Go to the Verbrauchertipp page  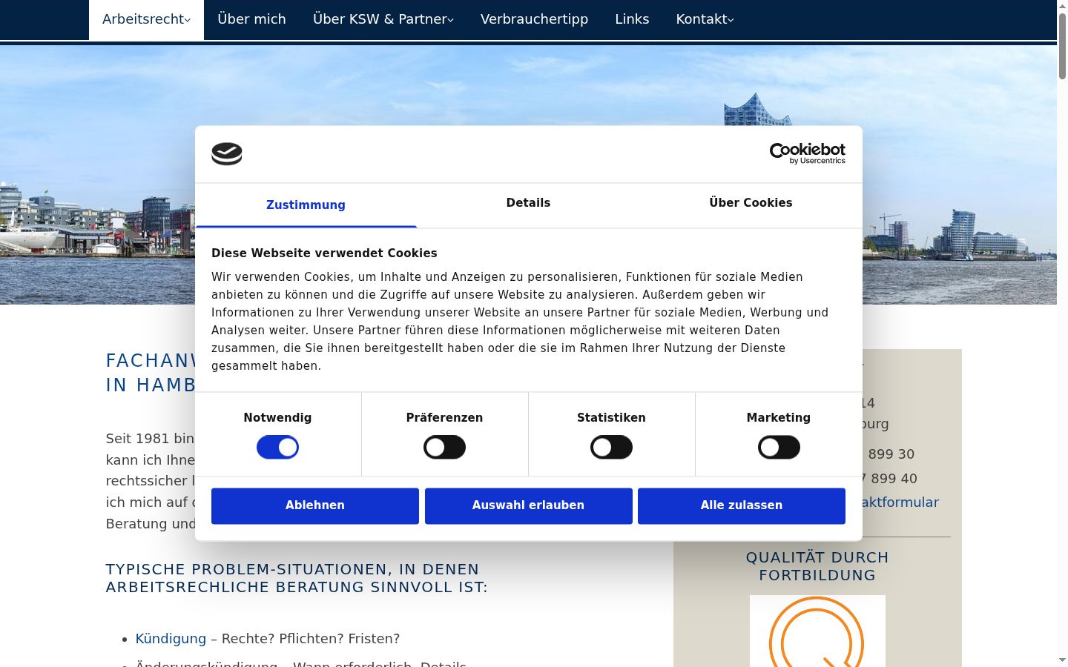pos(534,19)
